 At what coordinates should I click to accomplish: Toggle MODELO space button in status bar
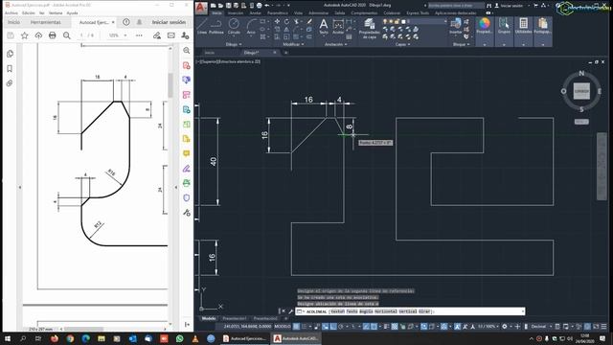[283, 326]
